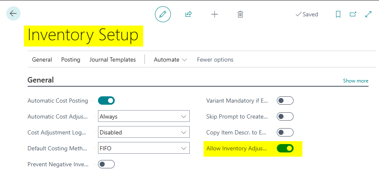Screen dimensions: 379x178
Task: Click Fewer options button
Action: (x=215, y=59)
